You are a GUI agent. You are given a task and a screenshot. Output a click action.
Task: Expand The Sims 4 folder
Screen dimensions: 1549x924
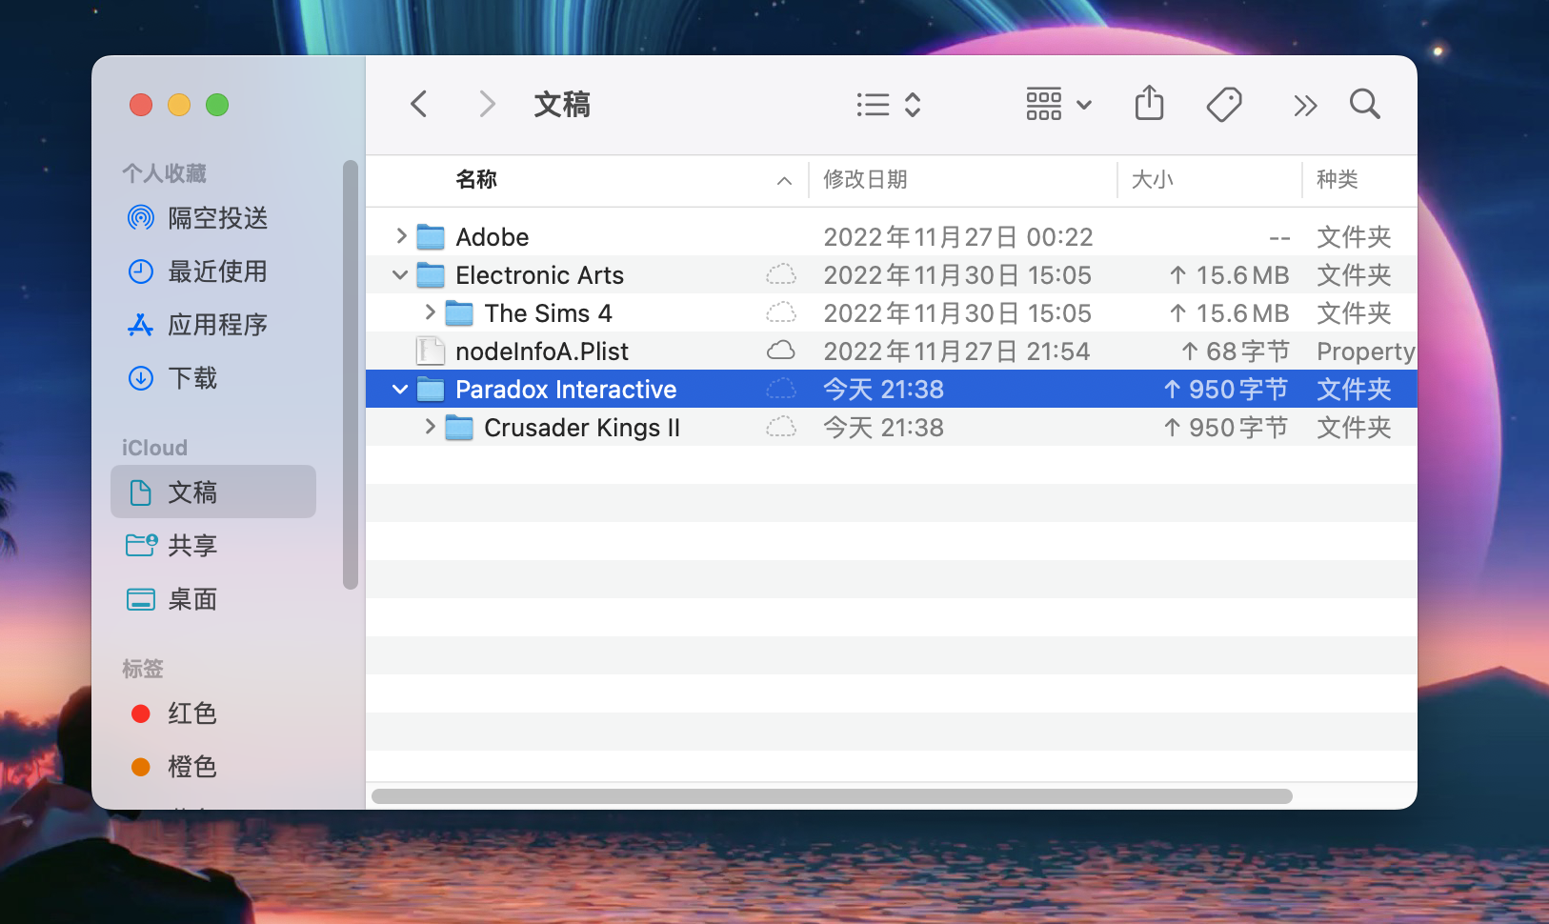pos(430,312)
